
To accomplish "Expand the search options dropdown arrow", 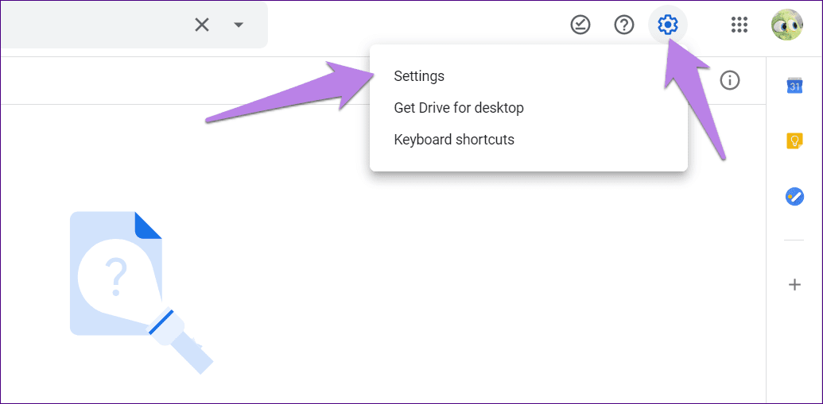I will [239, 25].
